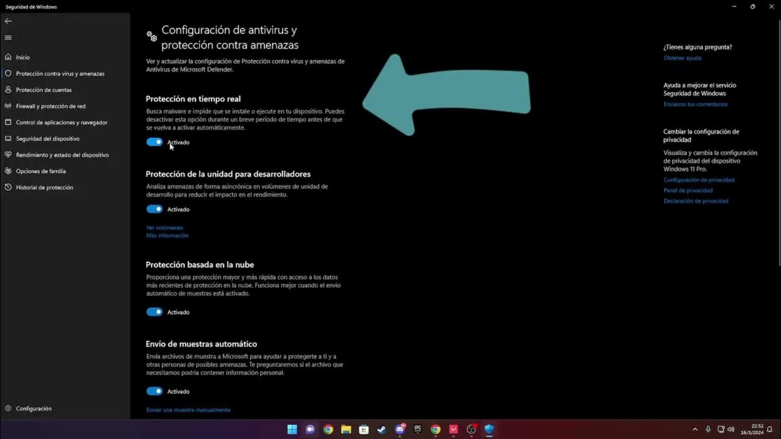Select the shield icon for virus protection
The image size is (781, 439).
(x=8, y=73)
